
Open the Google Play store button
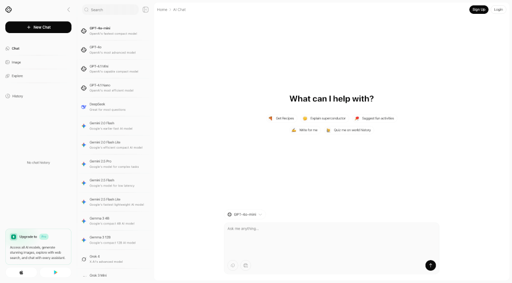(x=55, y=272)
